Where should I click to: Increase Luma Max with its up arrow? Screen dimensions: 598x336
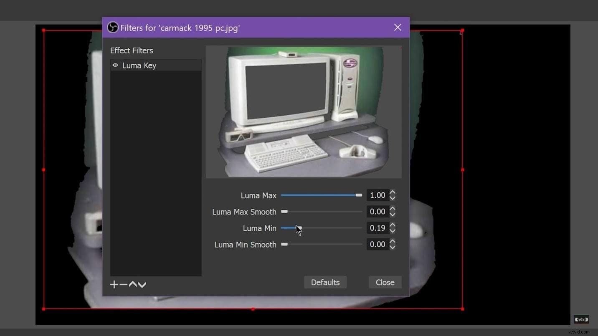[x=392, y=192]
